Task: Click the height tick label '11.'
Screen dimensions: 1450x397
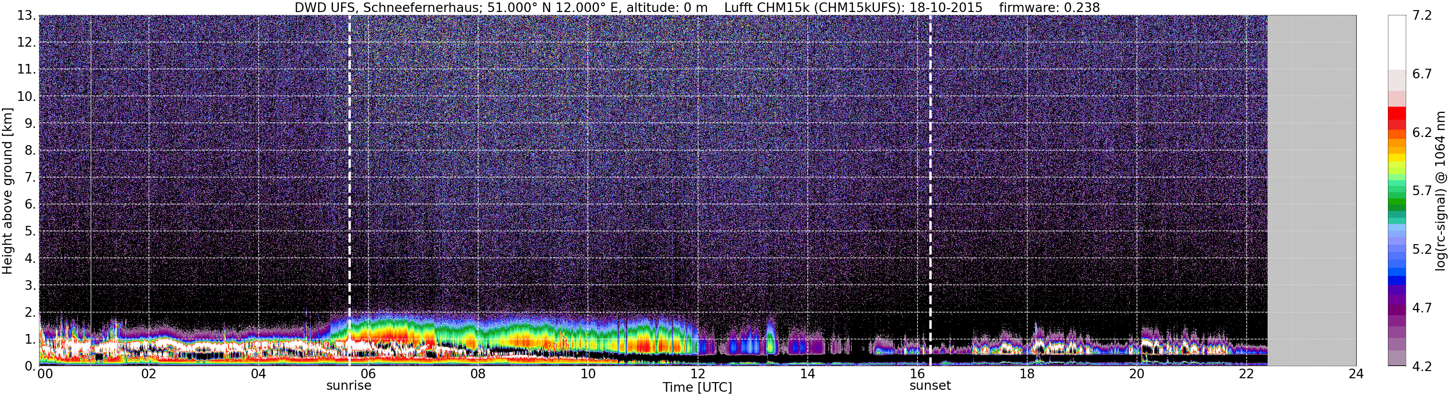Action: click(x=26, y=70)
